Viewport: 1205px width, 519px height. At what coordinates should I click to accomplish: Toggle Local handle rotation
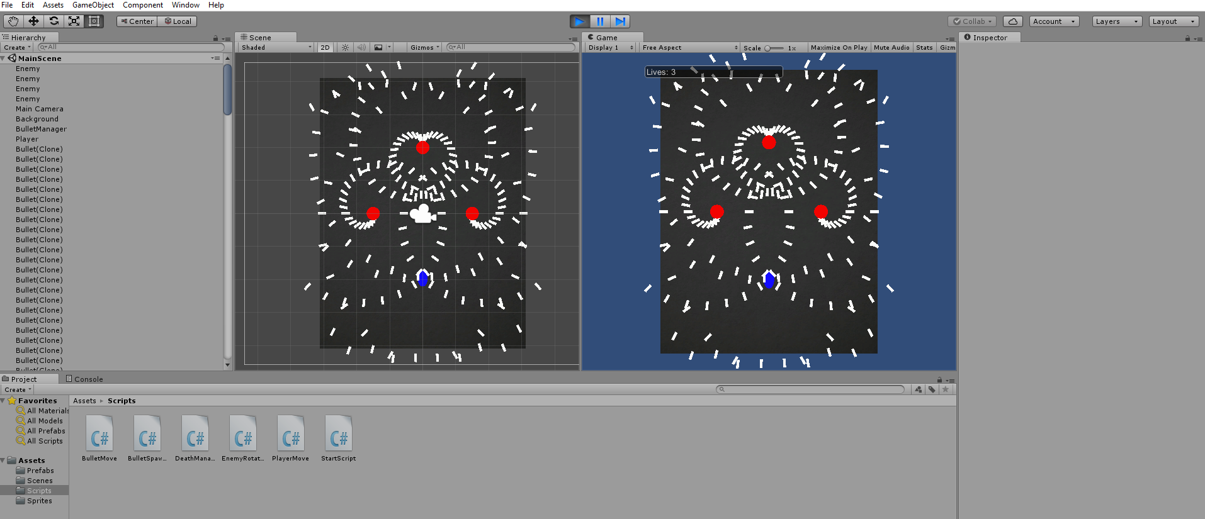coord(178,21)
